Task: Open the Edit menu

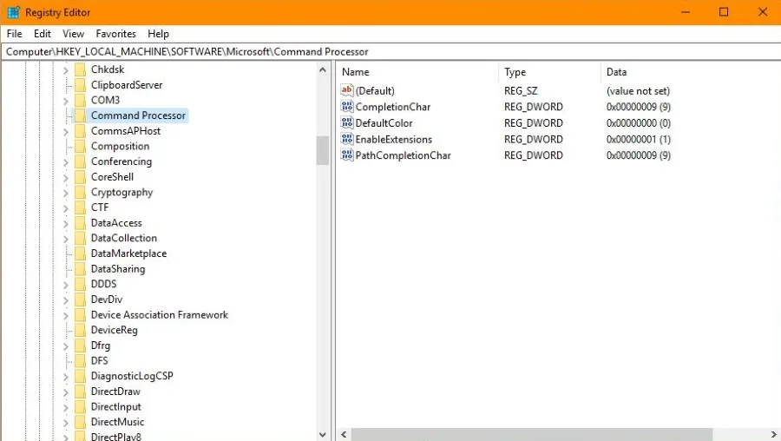Action: coord(43,33)
